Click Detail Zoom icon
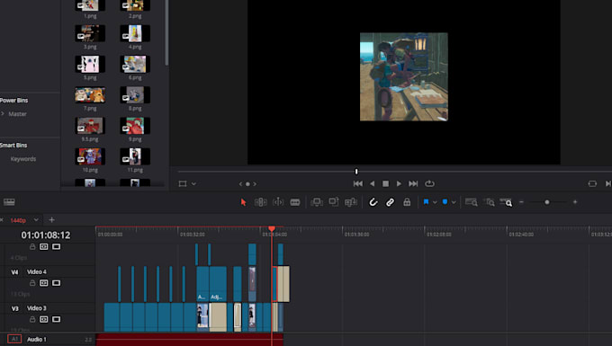Image resolution: width=612 pixels, height=346 pixels. 489,202
